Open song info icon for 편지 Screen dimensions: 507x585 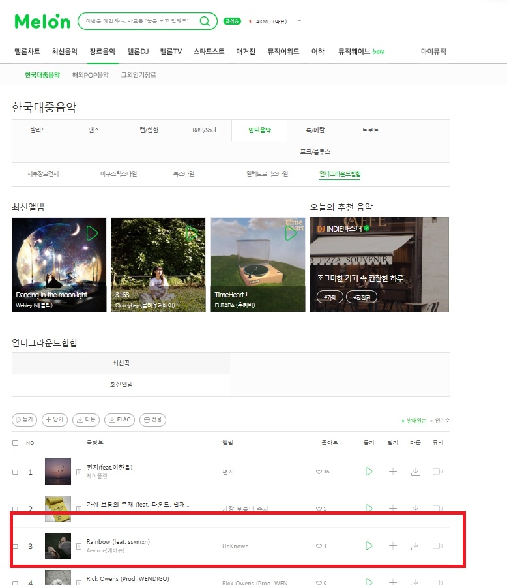tap(79, 472)
